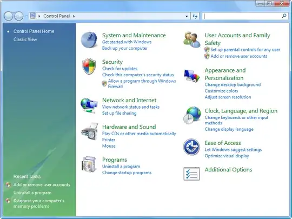Click Change keyboards or other input methods

[236, 120]
